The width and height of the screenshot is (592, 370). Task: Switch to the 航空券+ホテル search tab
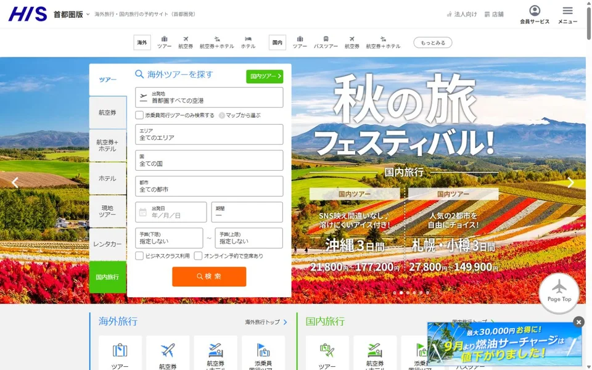tap(107, 146)
